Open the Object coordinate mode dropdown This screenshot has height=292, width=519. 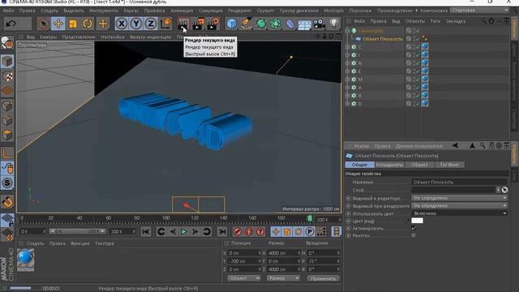[244, 278]
